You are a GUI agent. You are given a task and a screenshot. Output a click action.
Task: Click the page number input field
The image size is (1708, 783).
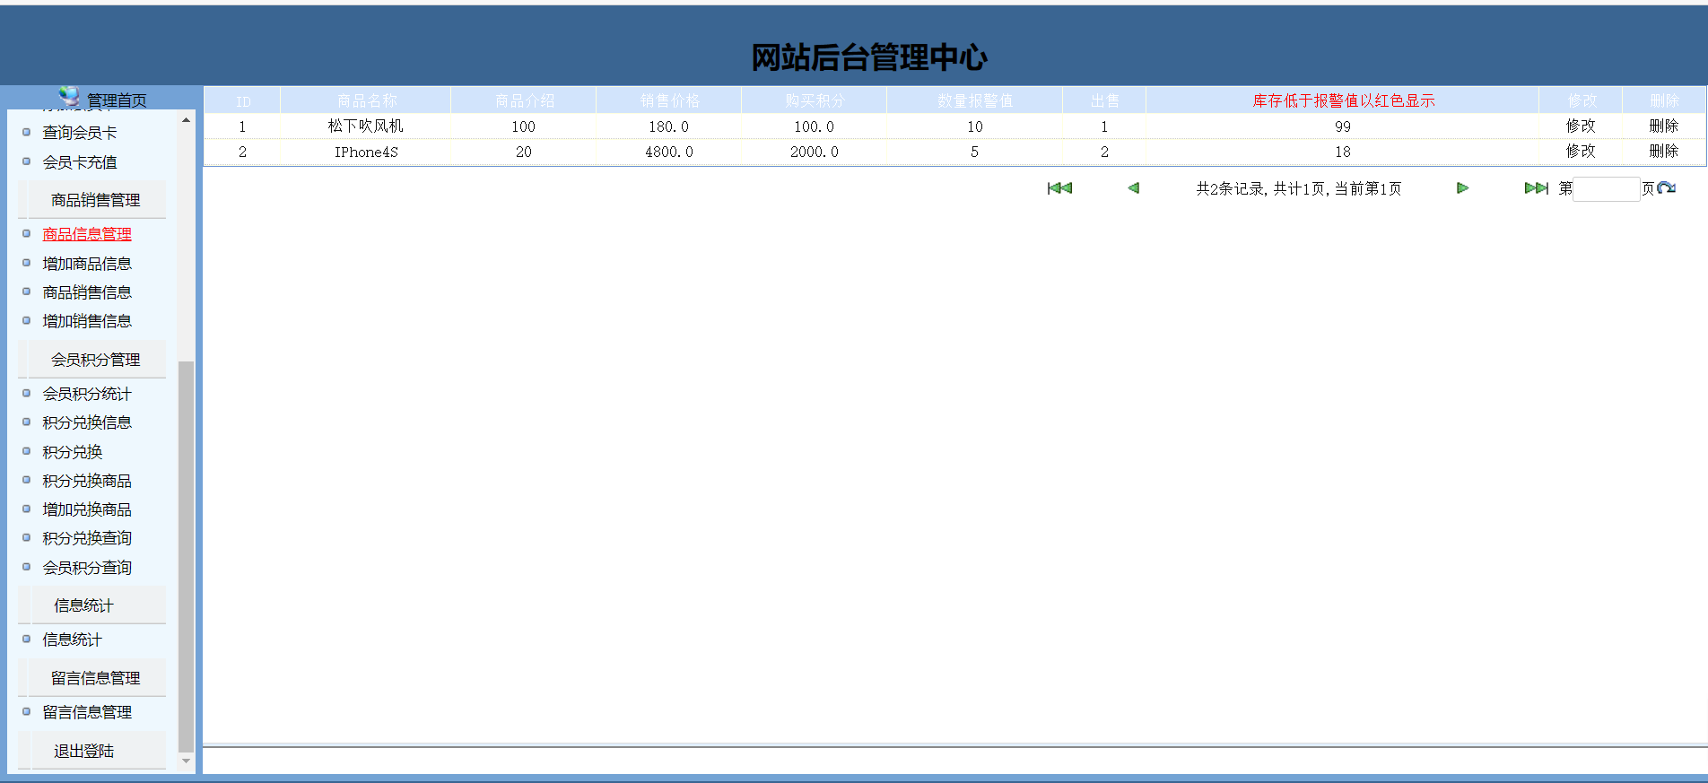pos(1606,188)
